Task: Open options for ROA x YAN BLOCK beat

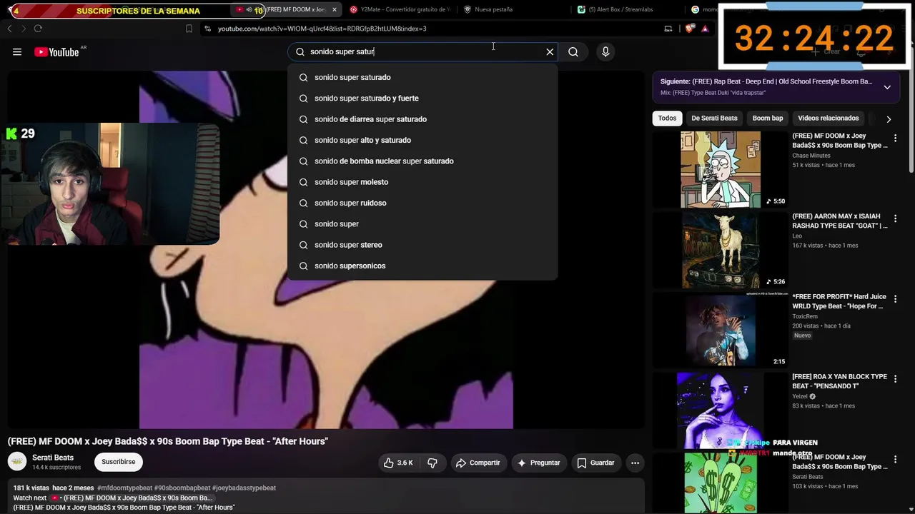Action: [x=895, y=380]
